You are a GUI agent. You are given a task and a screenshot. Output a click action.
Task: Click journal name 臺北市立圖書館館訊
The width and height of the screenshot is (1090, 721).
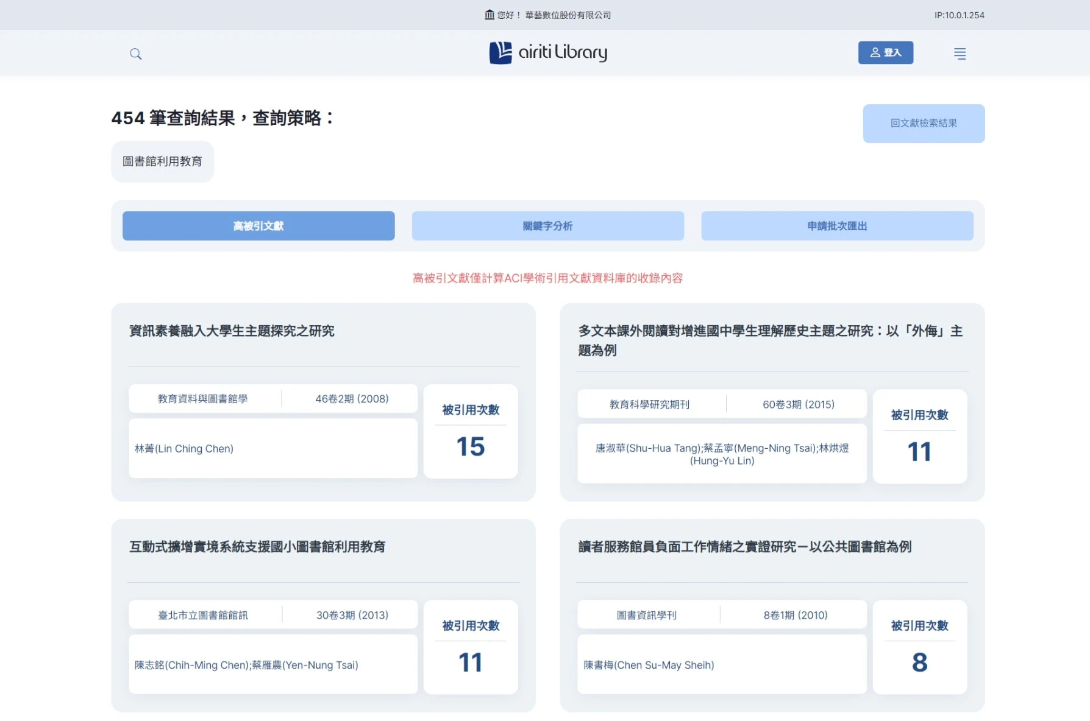point(203,615)
